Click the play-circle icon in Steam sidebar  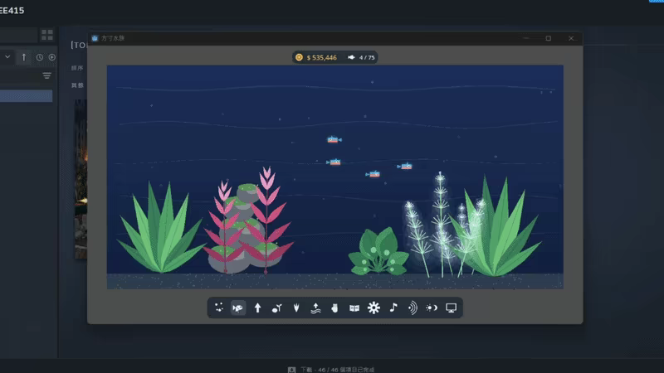click(51, 57)
